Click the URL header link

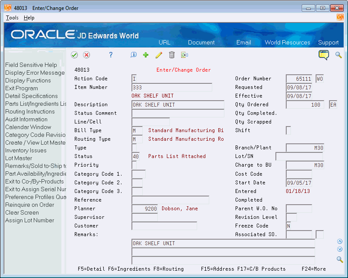pyautogui.click(x=164, y=43)
